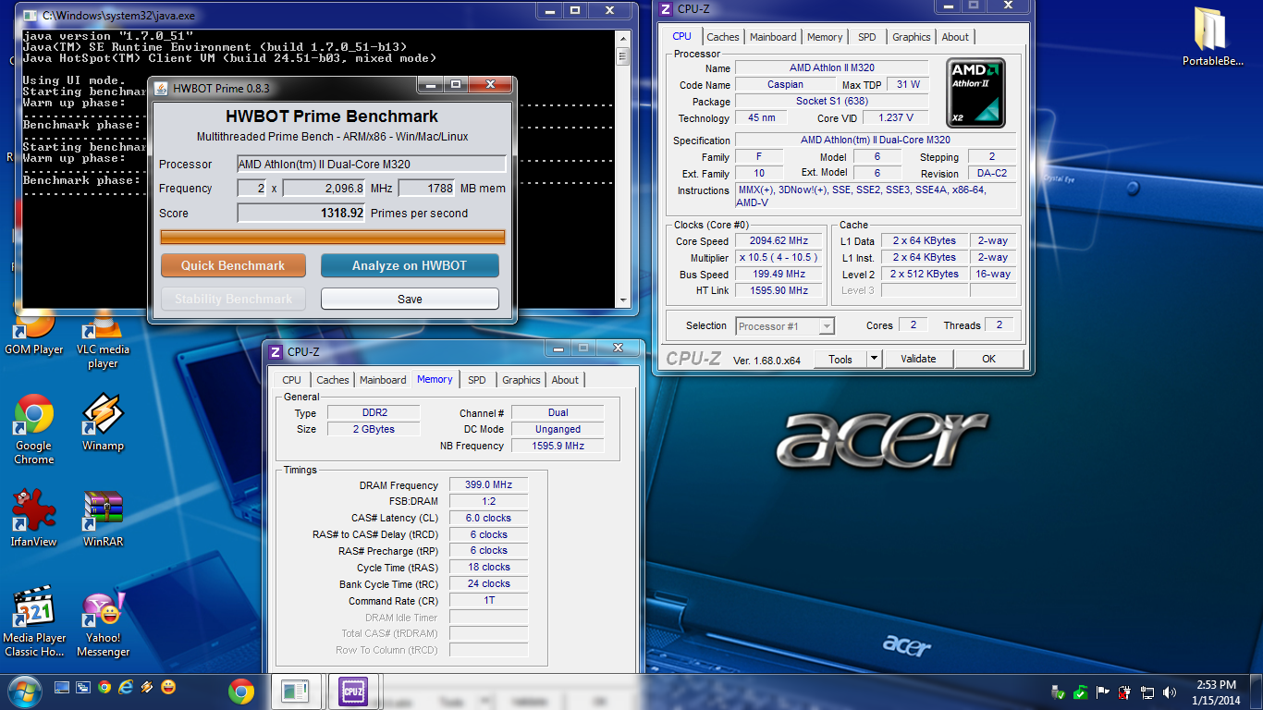Click network connection tray icon
Viewport: 1263px width, 710px height.
pyautogui.click(x=1147, y=692)
